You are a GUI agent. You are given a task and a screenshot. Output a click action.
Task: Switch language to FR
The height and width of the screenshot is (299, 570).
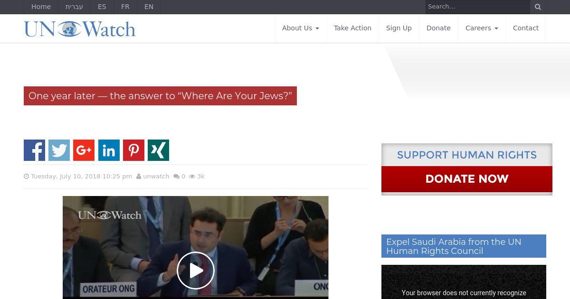pyautogui.click(x=125, y=7)
